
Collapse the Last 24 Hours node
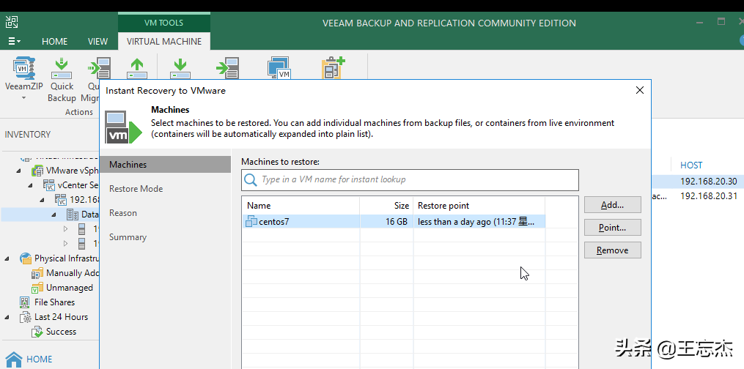pyautogui.click(x=7, y=317)
